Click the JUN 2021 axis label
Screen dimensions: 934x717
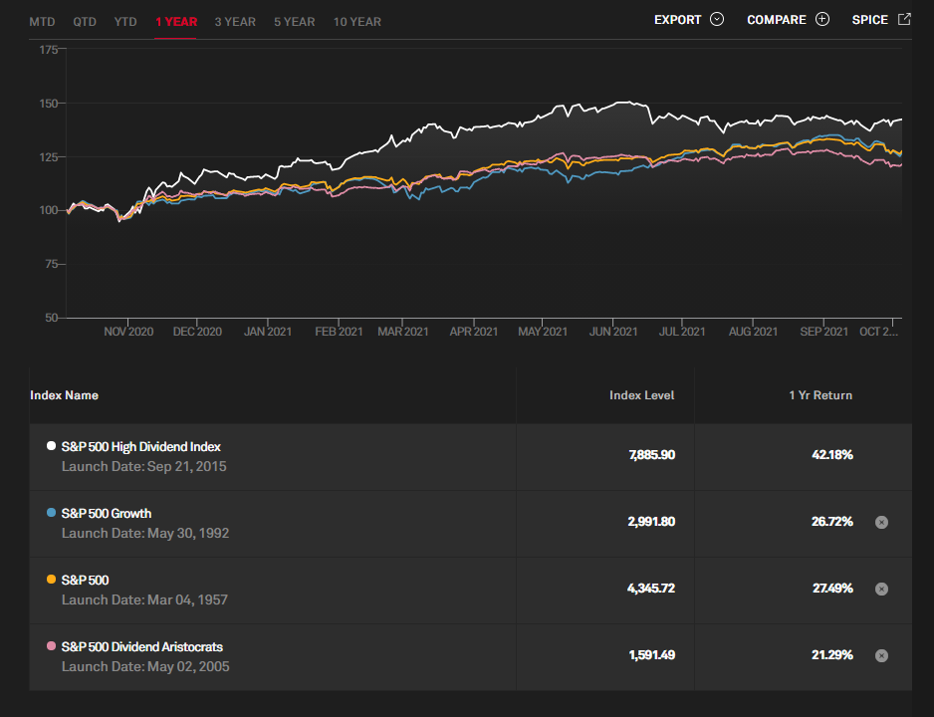613,332
